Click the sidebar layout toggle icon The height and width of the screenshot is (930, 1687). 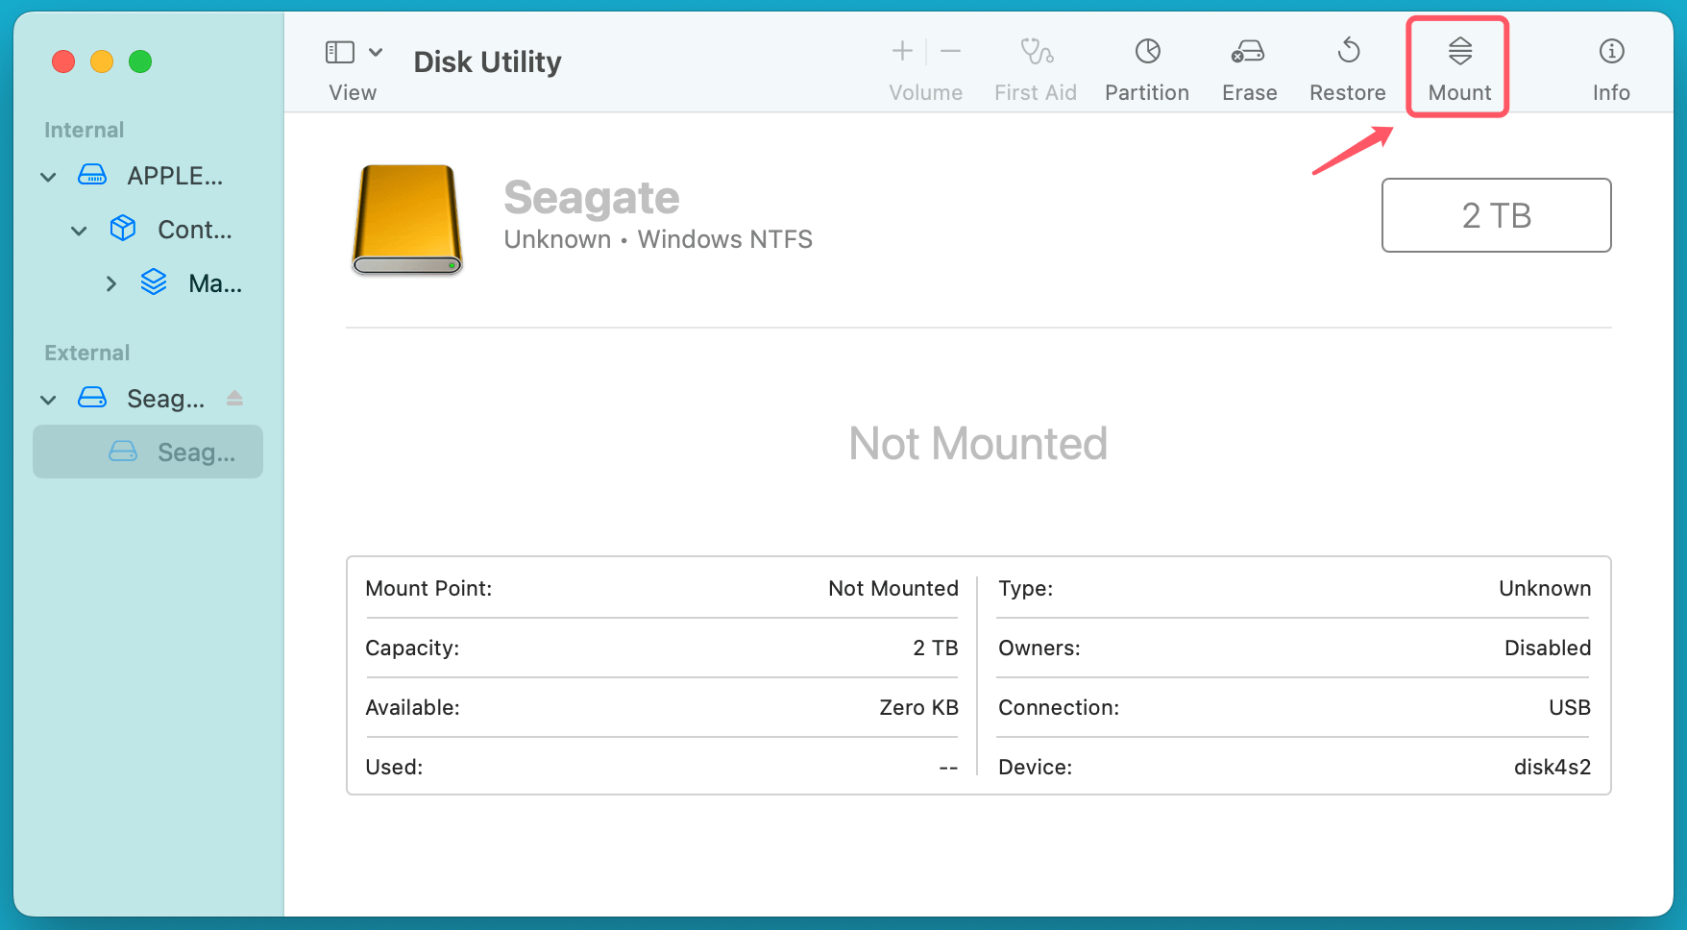[x=338, y=51]
